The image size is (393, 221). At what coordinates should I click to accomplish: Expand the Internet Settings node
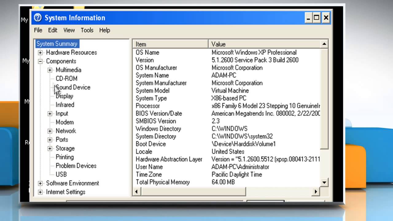pos(40,192)
